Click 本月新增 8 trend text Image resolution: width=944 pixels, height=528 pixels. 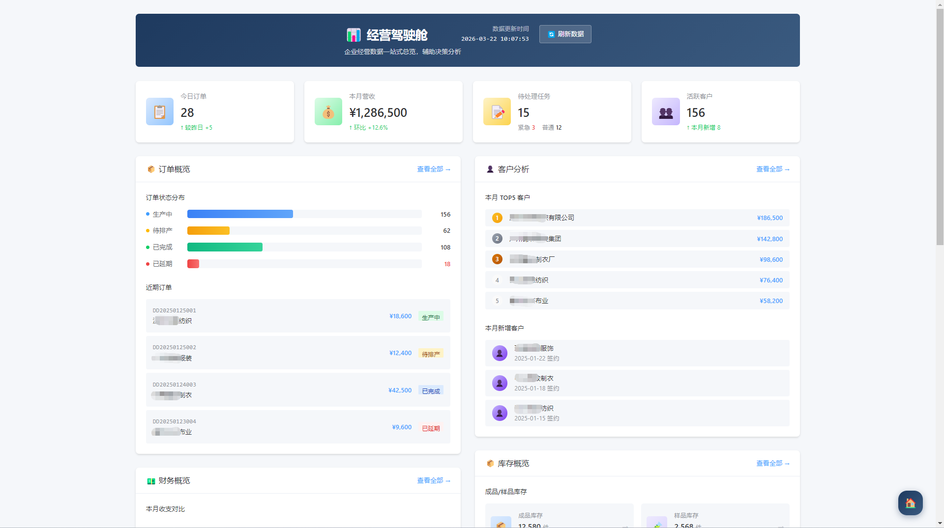704,128
